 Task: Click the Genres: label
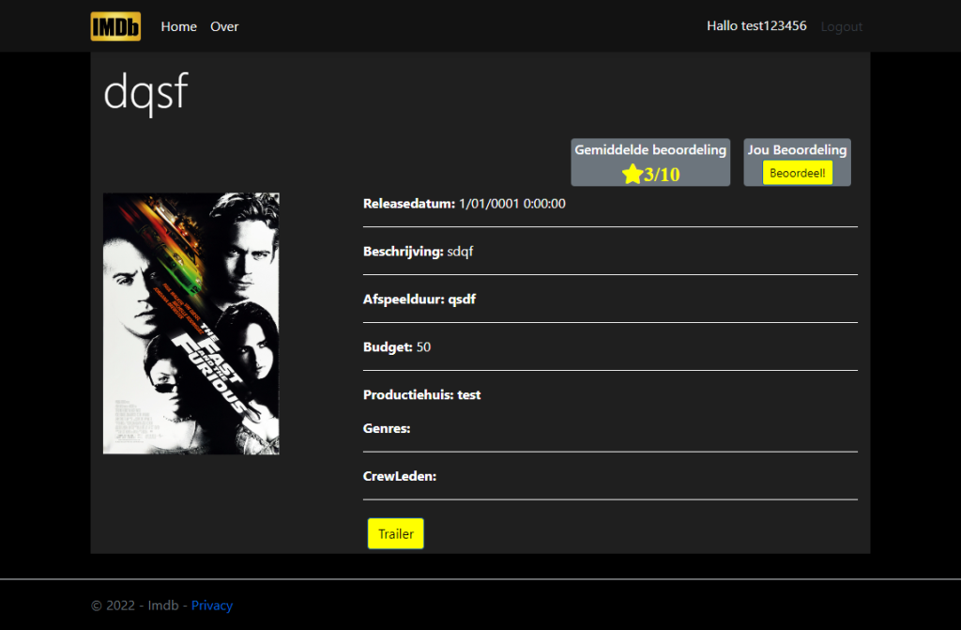pyautogui.click(x=387, y=428)
